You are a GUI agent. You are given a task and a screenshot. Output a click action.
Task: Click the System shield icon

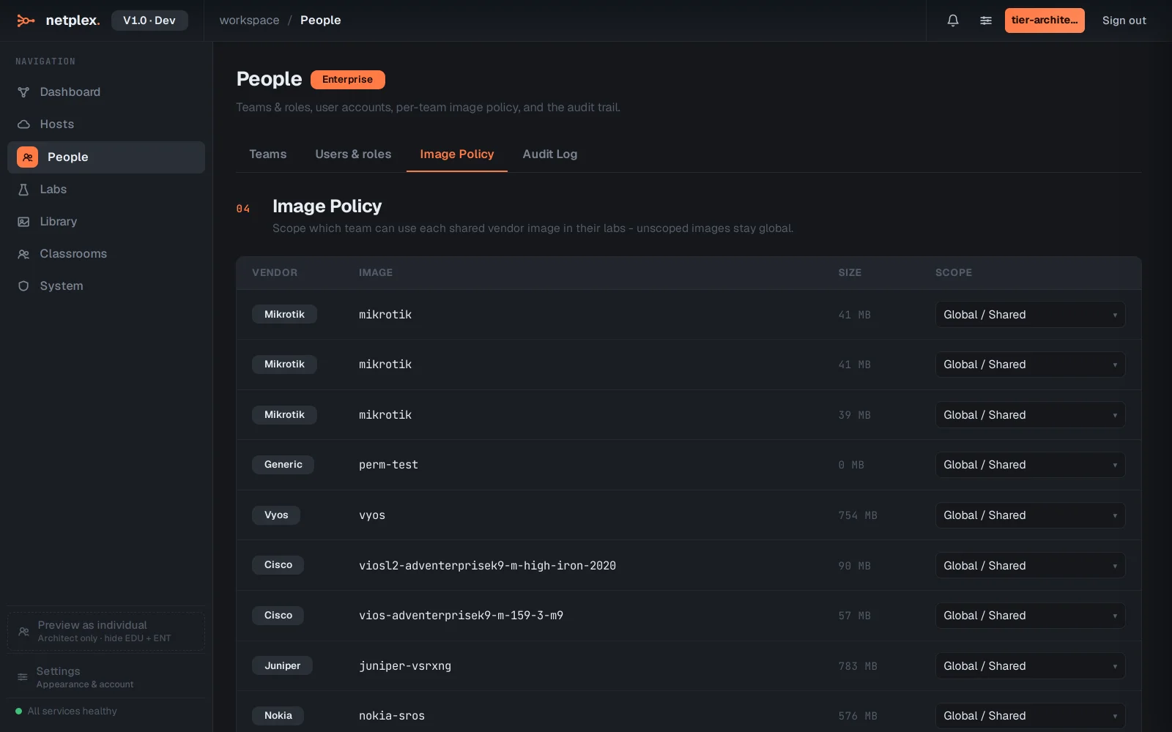tap(23, 286)
